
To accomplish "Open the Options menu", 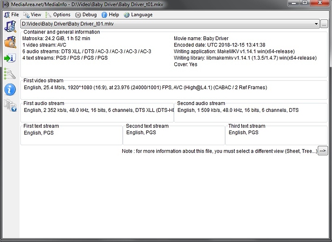I will pyautogui.click(x=58, y=15).
